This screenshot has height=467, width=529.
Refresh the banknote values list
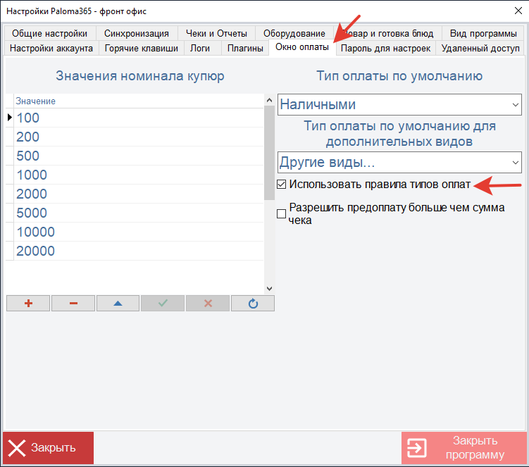coord(253,304)
